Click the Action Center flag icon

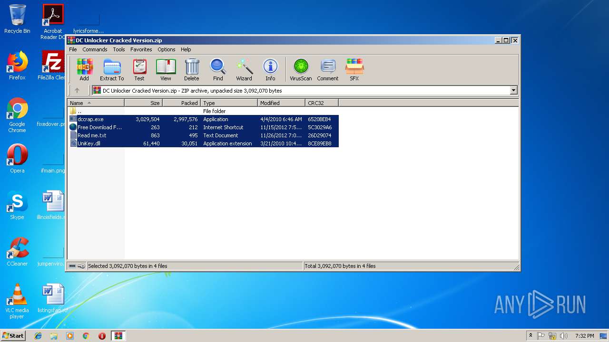coord(541,336)
